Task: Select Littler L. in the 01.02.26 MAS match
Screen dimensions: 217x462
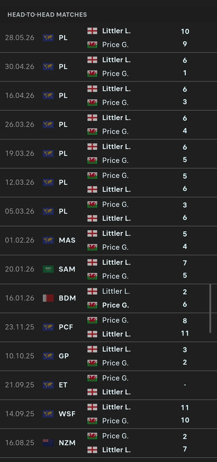Action: click(116, 234)
